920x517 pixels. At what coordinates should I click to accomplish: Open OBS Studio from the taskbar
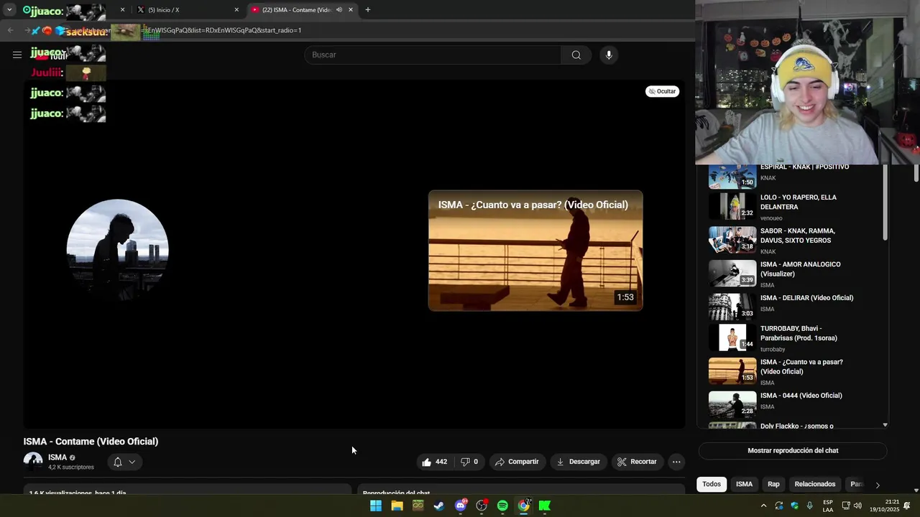click(482, 506)
